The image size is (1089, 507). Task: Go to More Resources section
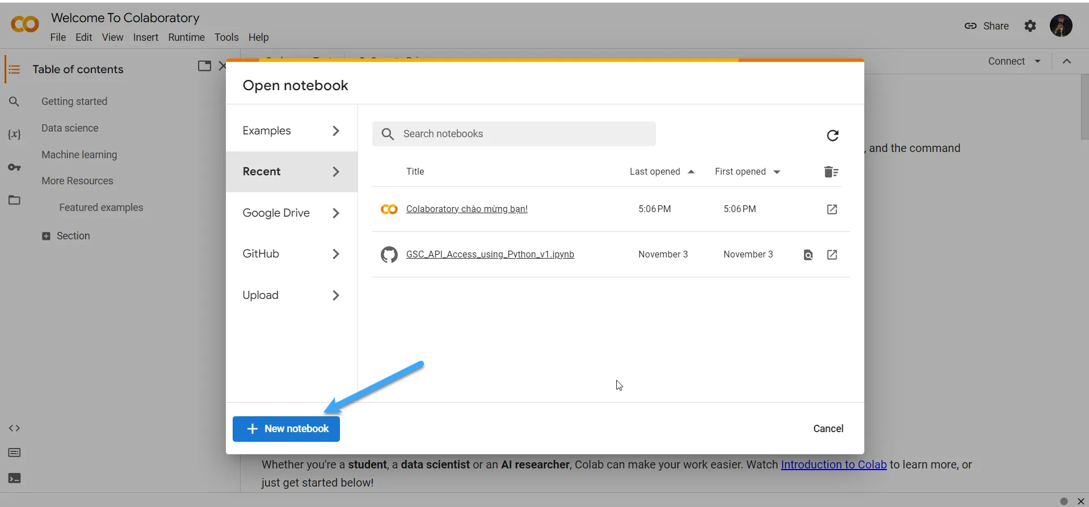77,181
